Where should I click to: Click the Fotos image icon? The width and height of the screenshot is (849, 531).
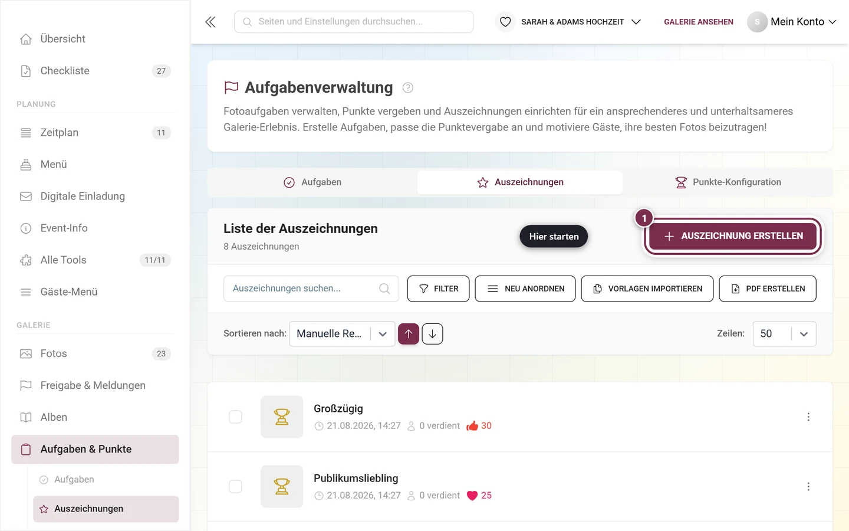[x=26, y=354]
